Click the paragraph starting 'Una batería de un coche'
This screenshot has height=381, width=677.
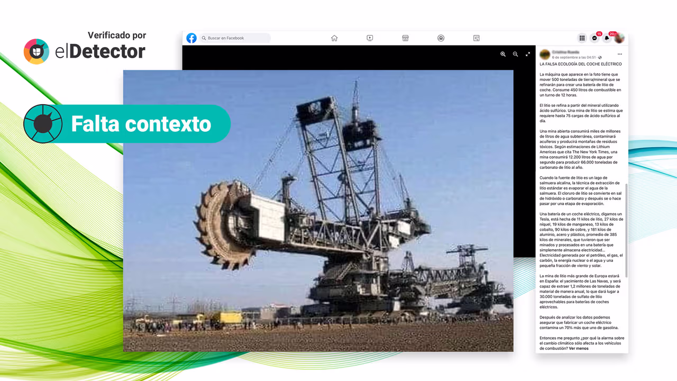coord(582,240)
